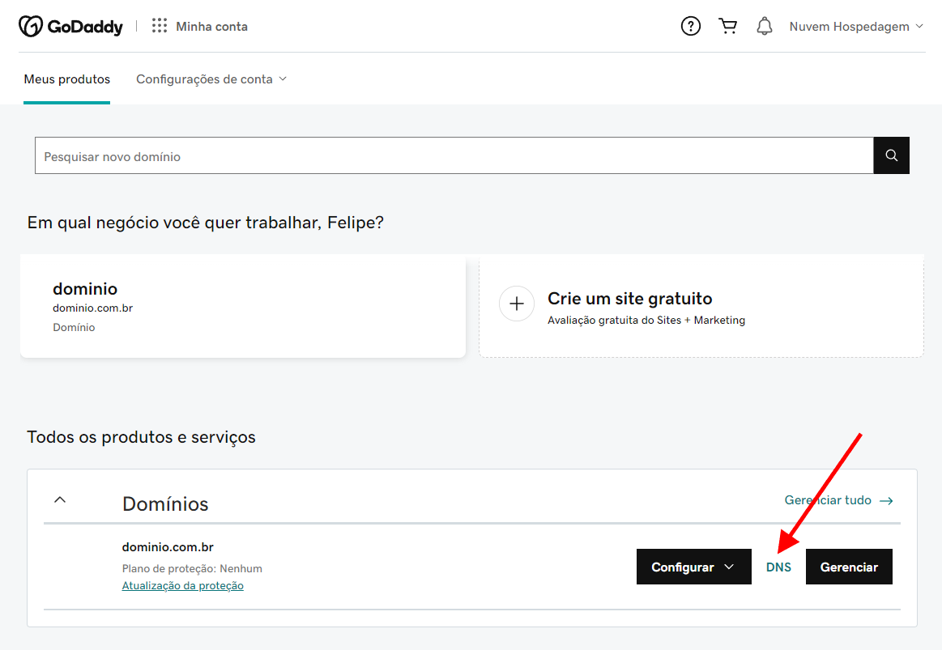Viewport: 942px width, 650px height.
Task: Open the dominio business card
Action: click(243, 306)
